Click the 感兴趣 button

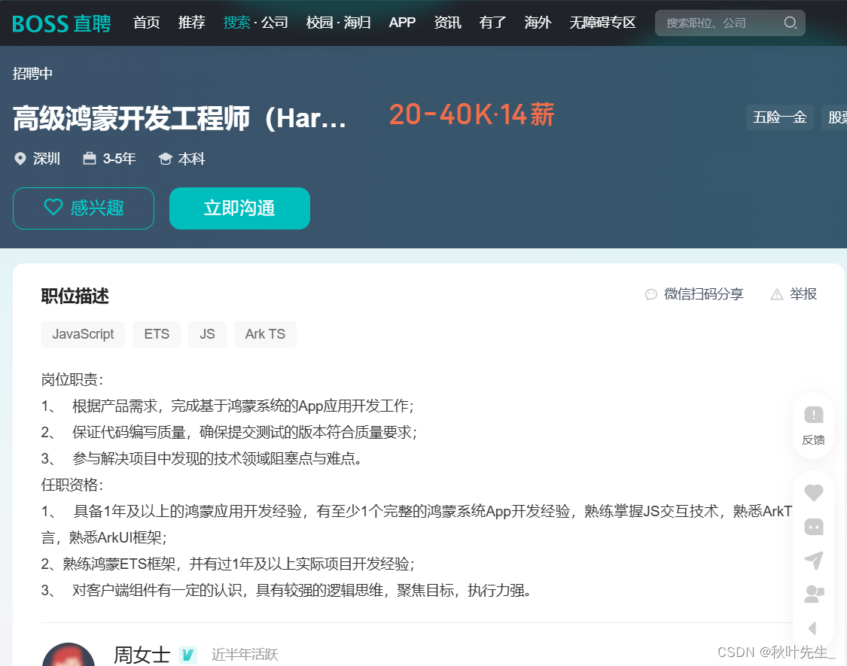[x=84, y=208]
